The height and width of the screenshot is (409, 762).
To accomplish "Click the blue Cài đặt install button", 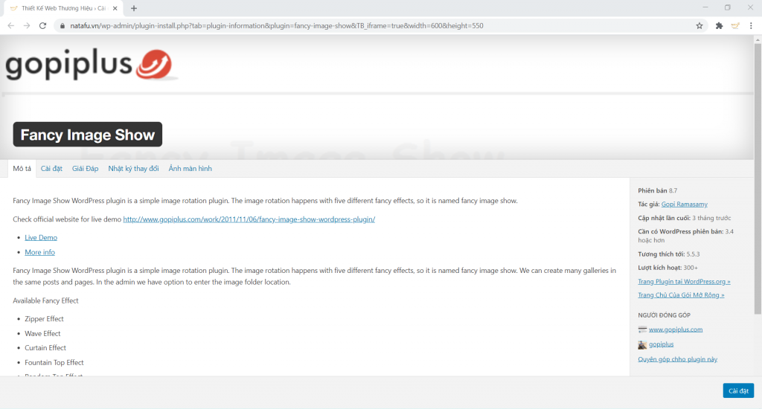I will coord(738,390).
